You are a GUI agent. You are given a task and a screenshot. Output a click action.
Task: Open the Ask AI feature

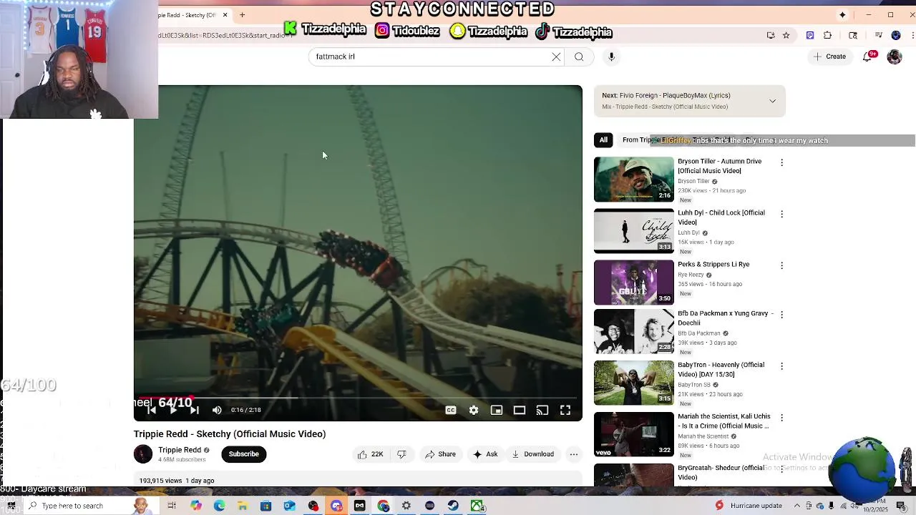pyautogui.click(x=485, y=454)
